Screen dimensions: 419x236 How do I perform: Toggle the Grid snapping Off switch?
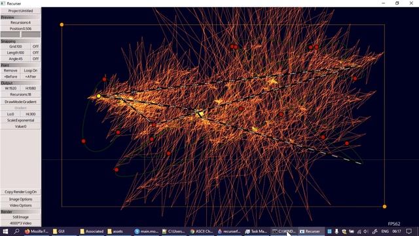pos(35,47)
